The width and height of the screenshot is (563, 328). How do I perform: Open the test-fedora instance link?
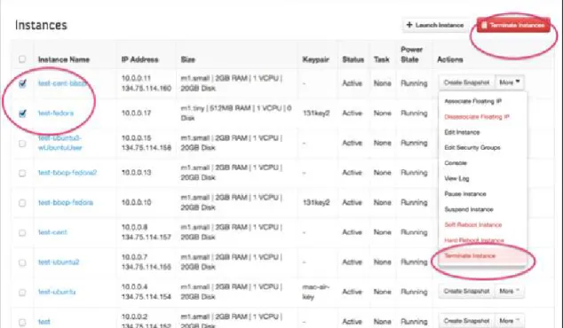(x=56, y=113)
